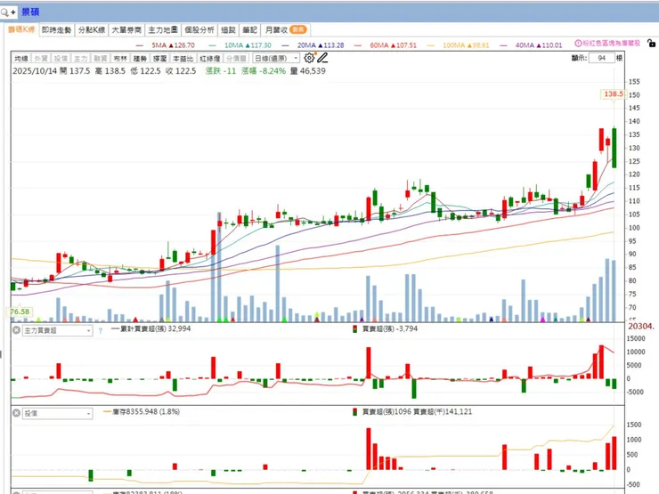Viewport: 659px width, 494px height.
Task: Toggle 布林 Bollinger bands
Action: pyautogui.click(x=120, y=59)
